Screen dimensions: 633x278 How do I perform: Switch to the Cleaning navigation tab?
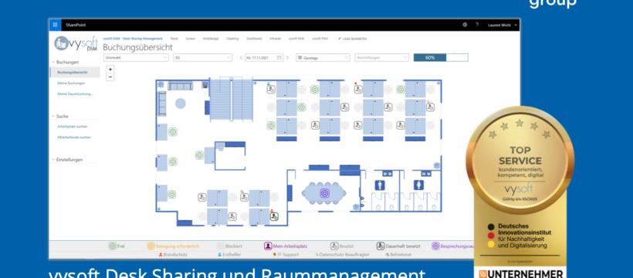(232, 39)
